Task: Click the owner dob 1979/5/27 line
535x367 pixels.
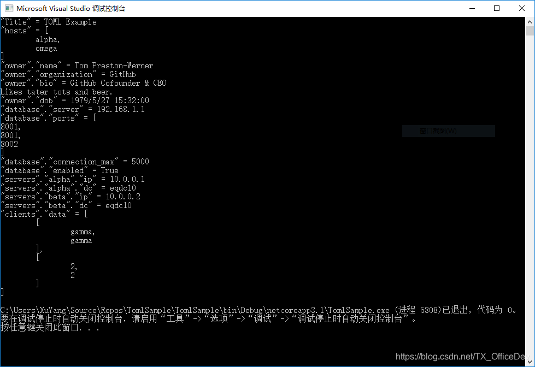Action: pyautogui.click(x=75, y=100)
